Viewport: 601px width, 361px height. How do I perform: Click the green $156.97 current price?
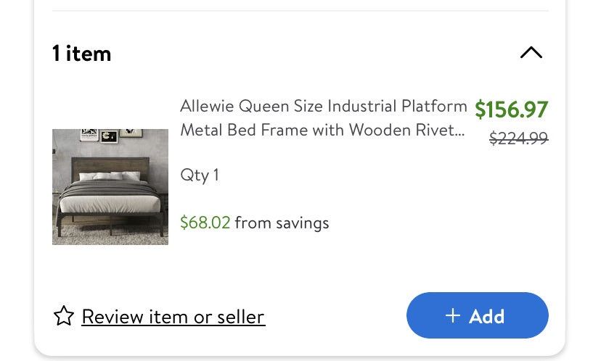click(511, 109)
